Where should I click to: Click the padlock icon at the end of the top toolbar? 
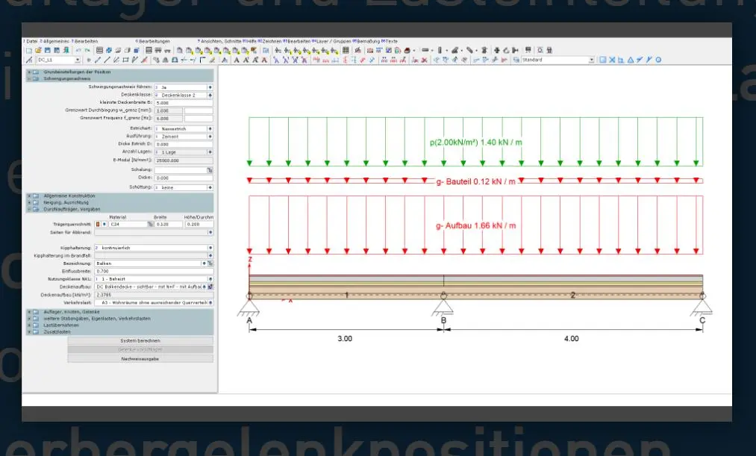pos(549,50)
